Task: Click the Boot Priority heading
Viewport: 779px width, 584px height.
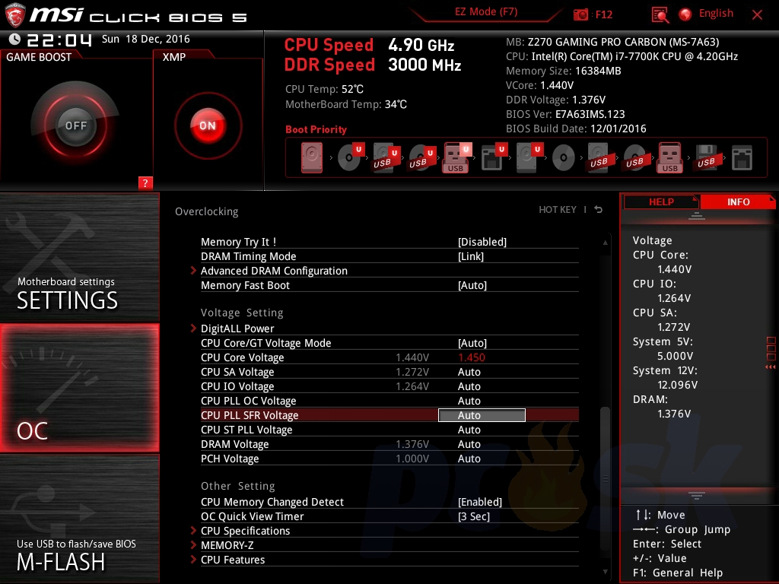Action: [x=316, y=129]
